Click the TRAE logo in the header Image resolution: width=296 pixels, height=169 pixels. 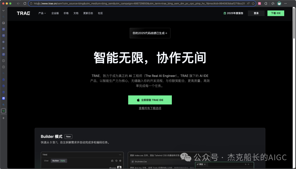(x=23, y=13)
